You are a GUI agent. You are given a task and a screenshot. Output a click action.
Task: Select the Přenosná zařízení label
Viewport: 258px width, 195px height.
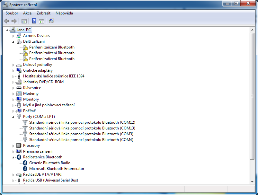click(x=38, y=151)
